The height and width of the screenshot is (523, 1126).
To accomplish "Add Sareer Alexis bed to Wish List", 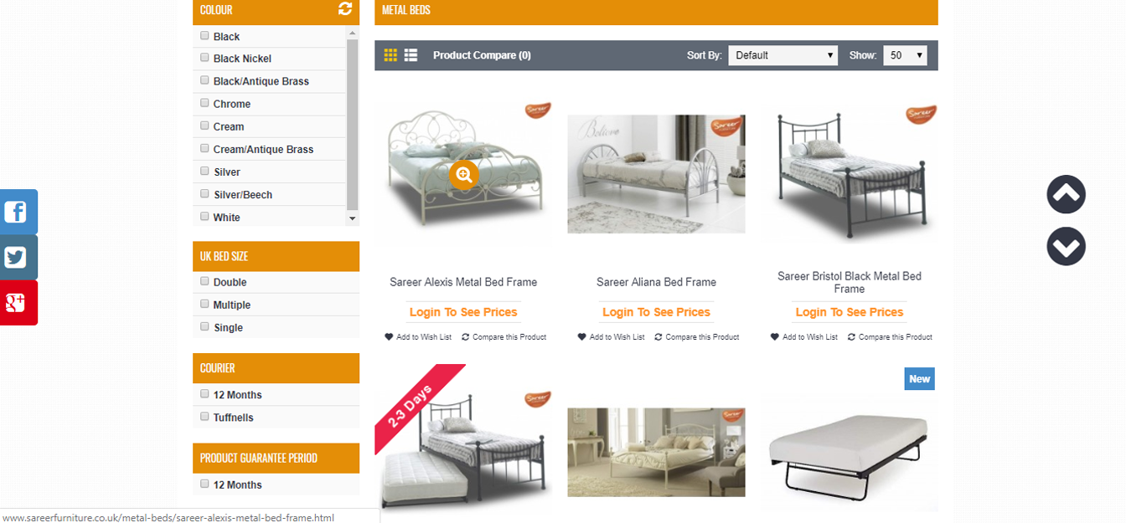I will [x=418, y=337].
